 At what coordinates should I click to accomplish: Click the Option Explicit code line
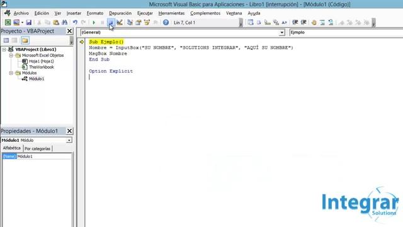pos(111,71)
